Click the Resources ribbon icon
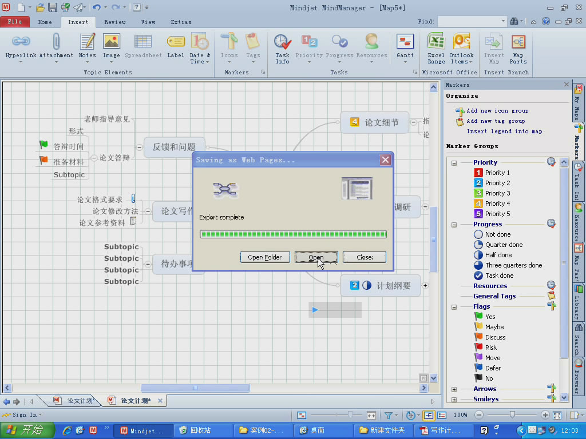The width and height of the screenshot is (586, 439). [371, 42]
